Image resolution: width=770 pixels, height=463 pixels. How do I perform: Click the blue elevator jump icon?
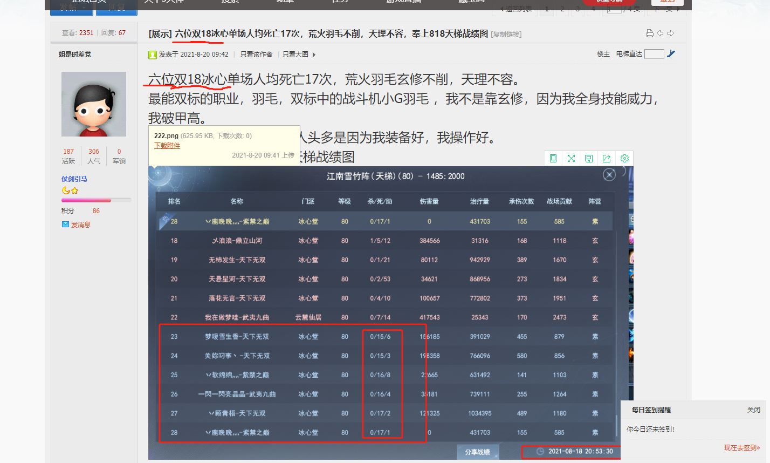click(671, 53)
